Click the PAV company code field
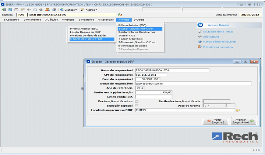265x155 pixels. click(21, 15)
